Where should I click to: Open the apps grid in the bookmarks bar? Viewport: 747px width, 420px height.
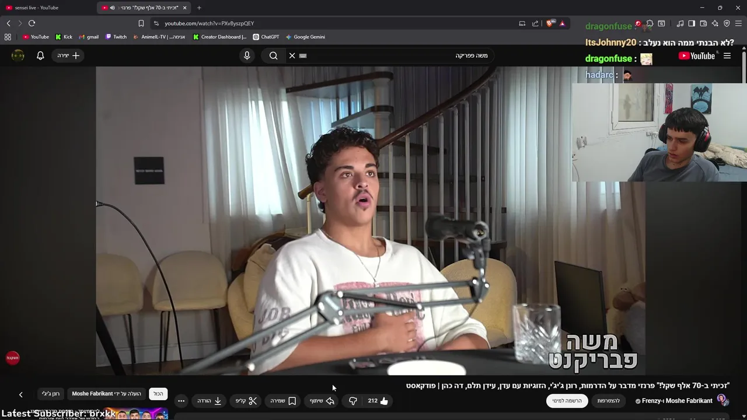(x=8, y=37)
